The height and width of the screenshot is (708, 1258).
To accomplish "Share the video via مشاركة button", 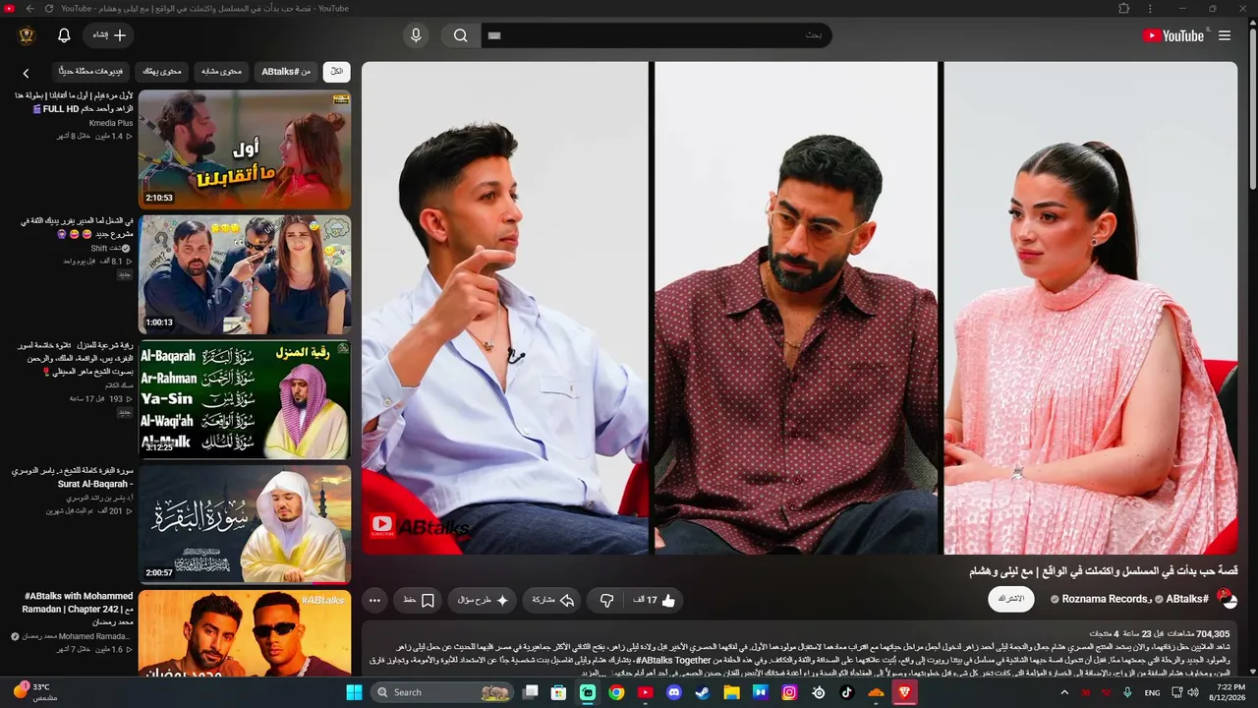I will pyautogui.click(x=553, y=600).
